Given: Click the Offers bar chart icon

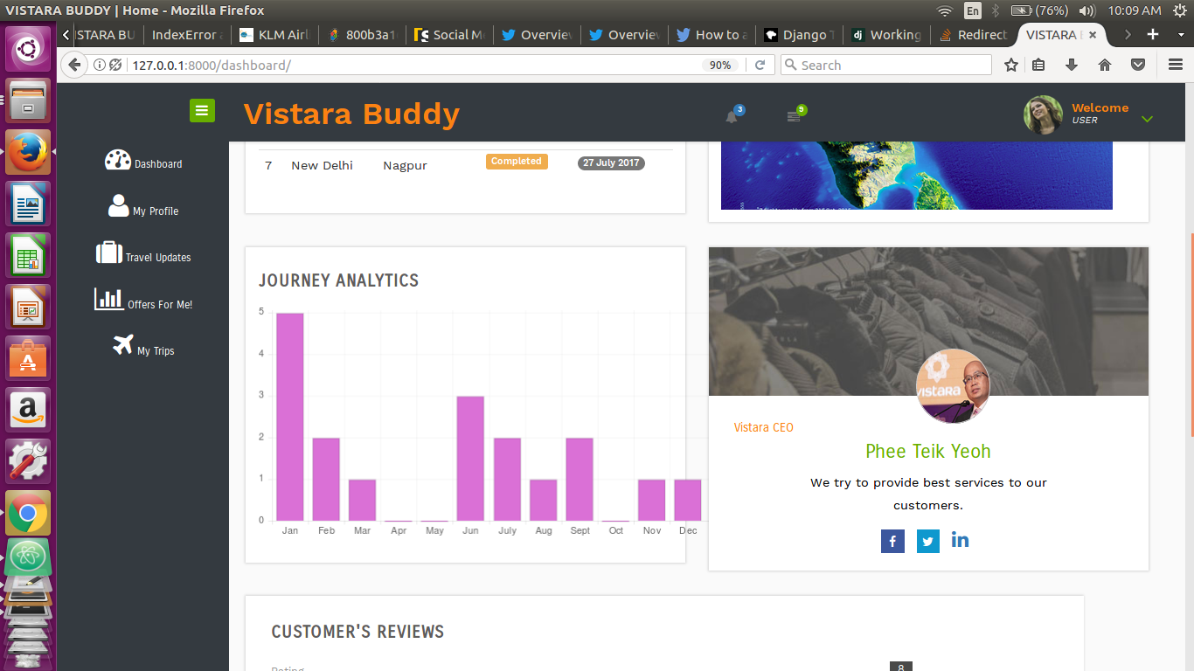Looking at the screenshot, I should click(109, 299).
